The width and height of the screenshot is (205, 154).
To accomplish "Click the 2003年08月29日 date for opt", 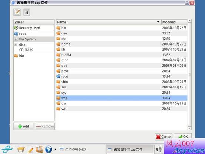I will (174, 66).
